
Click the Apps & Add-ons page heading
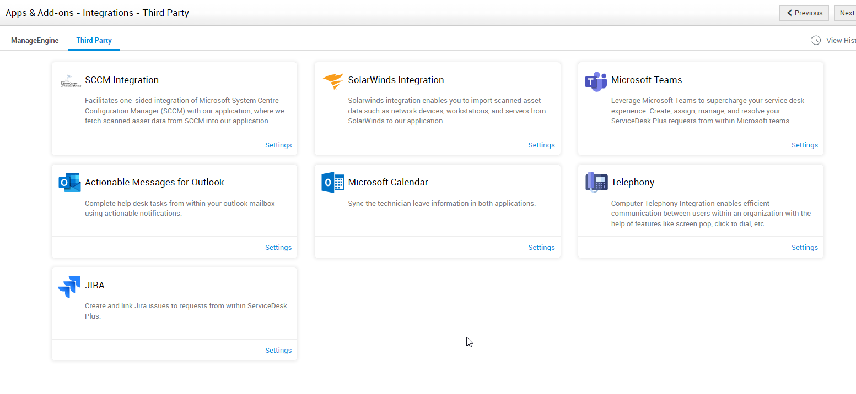[97, 13]
